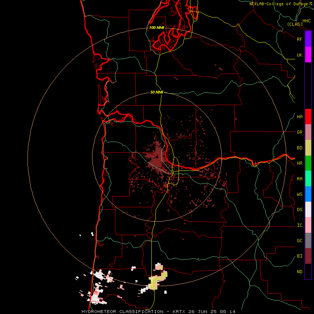Click the magenta UK color swatch
The width and height of the screenshot is (314, 314).
pyautogui.click(x=308, y=55)
